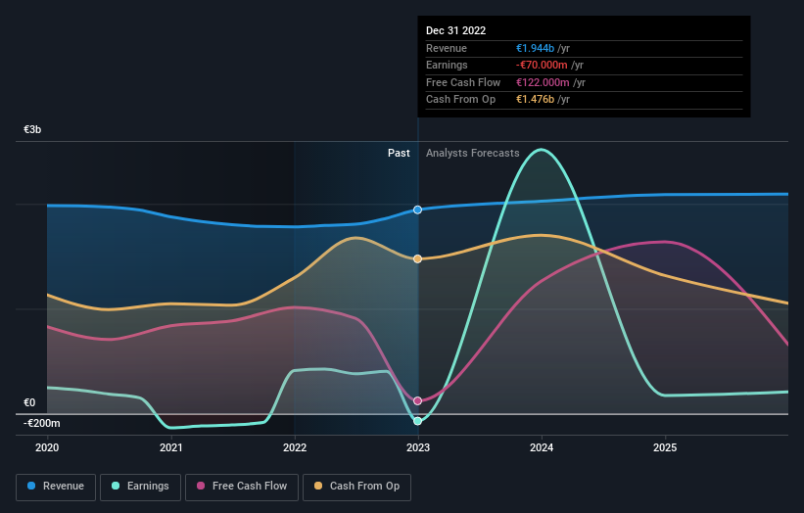Toggle the Cash From Op legend series
804x513 pixels.
[x=356, y=487]
